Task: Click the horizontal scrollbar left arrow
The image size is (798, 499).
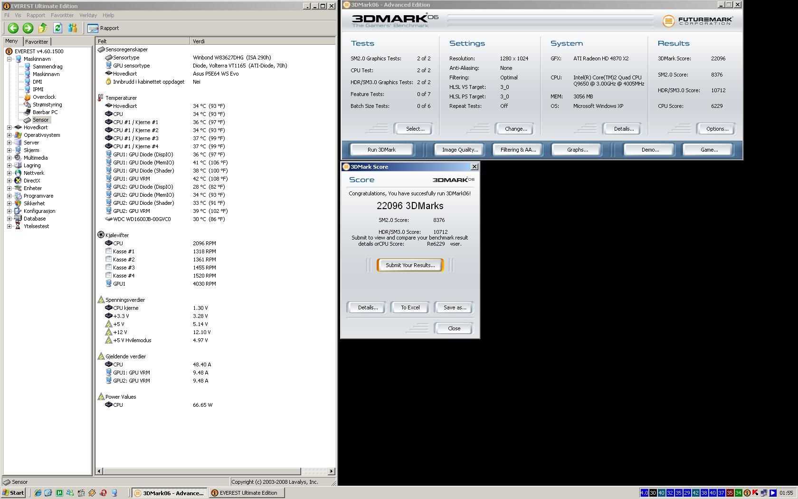Action: click(x=99, y=471)
